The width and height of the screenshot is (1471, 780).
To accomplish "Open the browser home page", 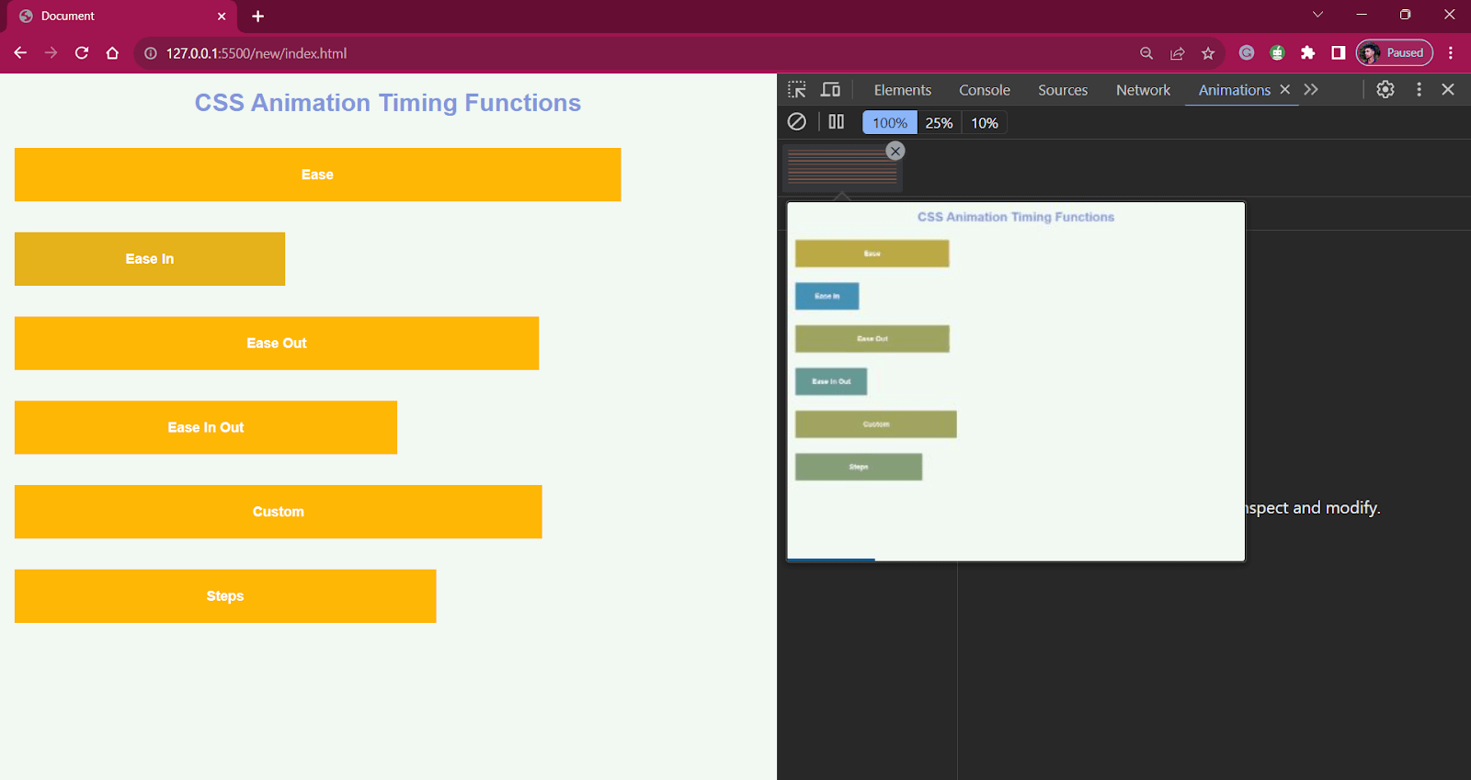I will pyautogui.click(x=112, y=53).
